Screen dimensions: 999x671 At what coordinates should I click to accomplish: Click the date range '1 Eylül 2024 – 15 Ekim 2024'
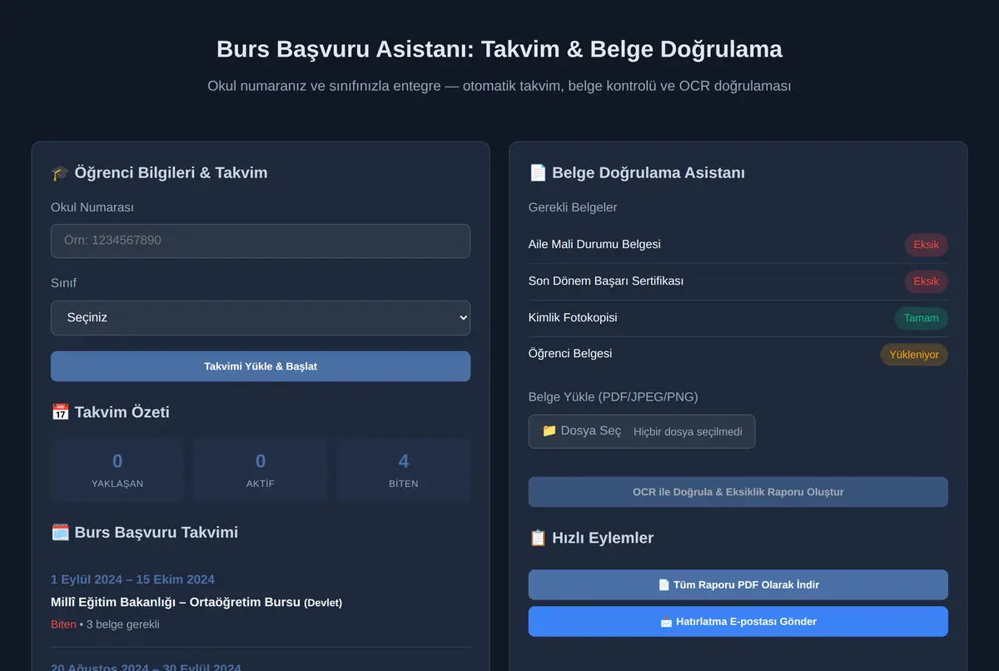point(132,579)
